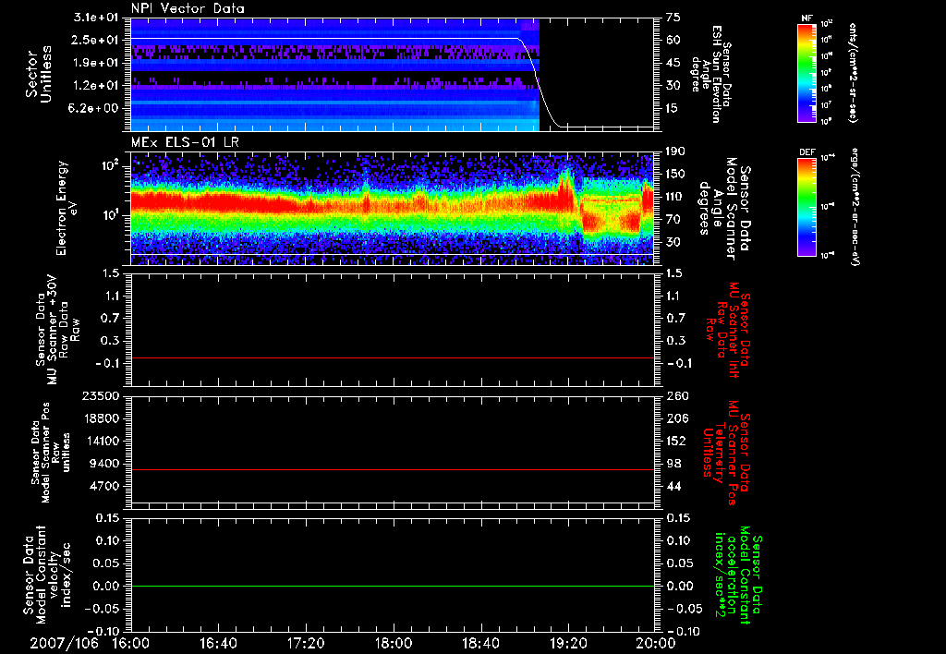
Task: Click the 260 Telemetry axis tick value
Action: (677, 395)
